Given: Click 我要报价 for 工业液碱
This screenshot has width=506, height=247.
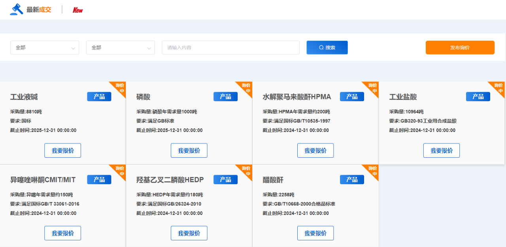Looking at the screenshot, I should (x=62, y=151).
